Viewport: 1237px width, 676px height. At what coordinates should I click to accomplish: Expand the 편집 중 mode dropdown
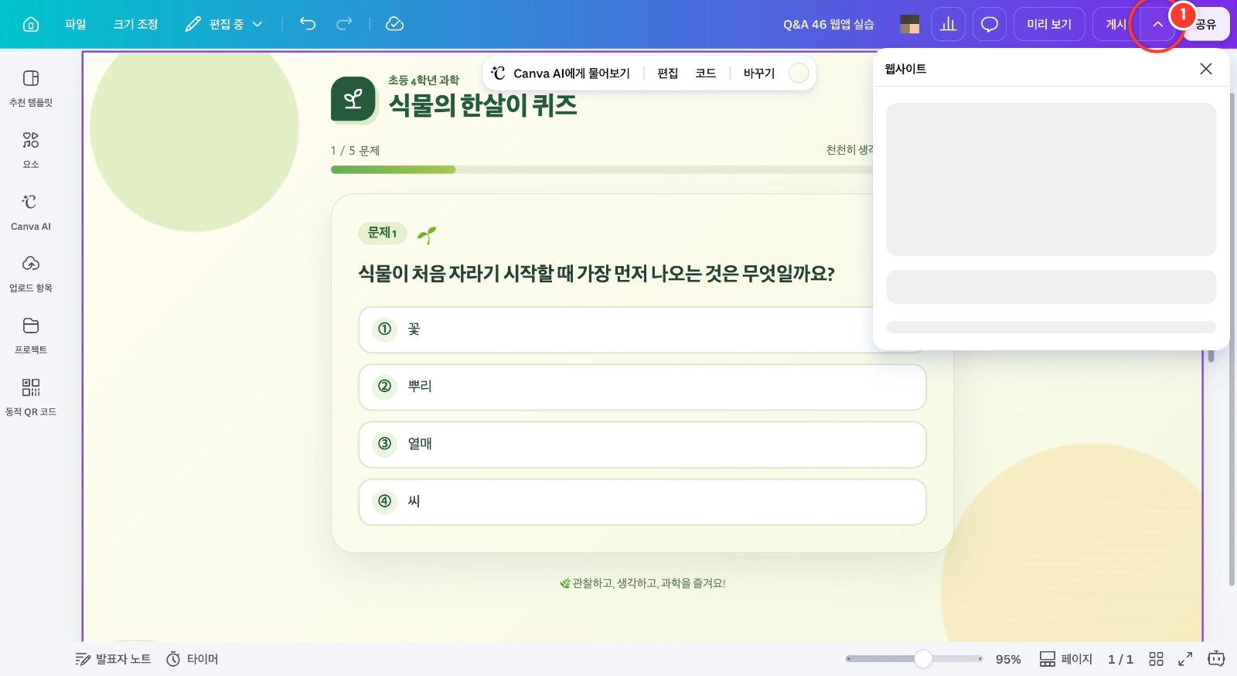point(224,24)
